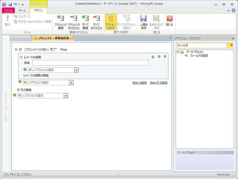Click 名前を付けて保存 save as icon

[156, 22]
